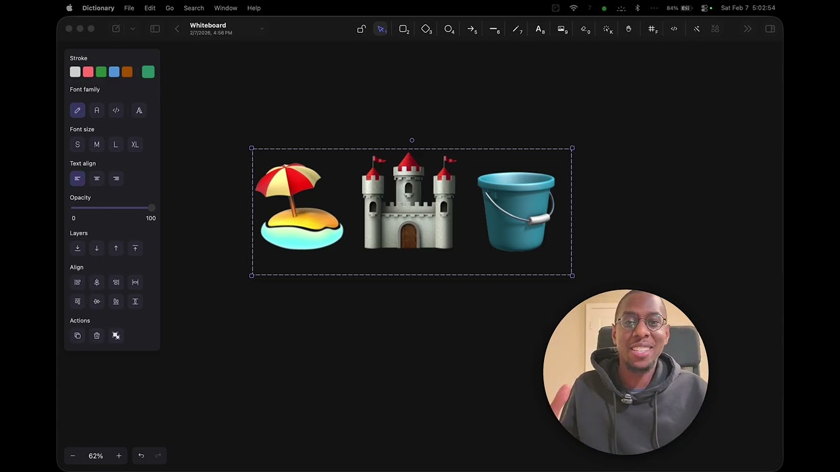The width and height of the screenshot is (840, 472).
Task: Center selected objects vertically
Action: tap(96, 302)
